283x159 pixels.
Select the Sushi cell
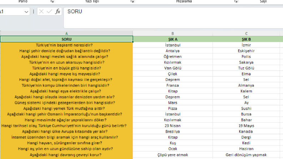pos(246,108)
